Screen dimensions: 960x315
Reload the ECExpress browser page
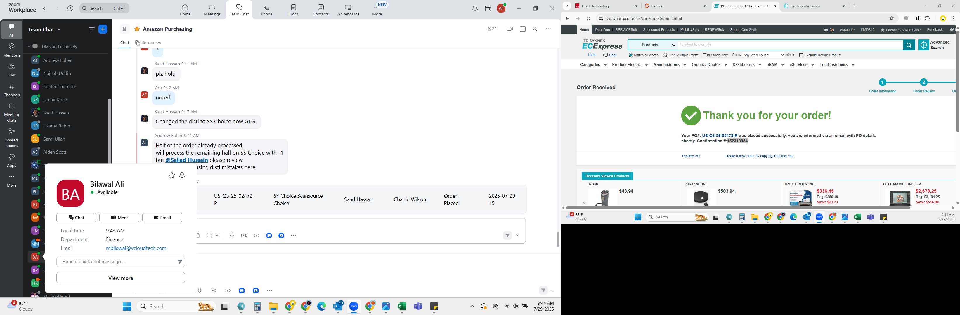588,18
